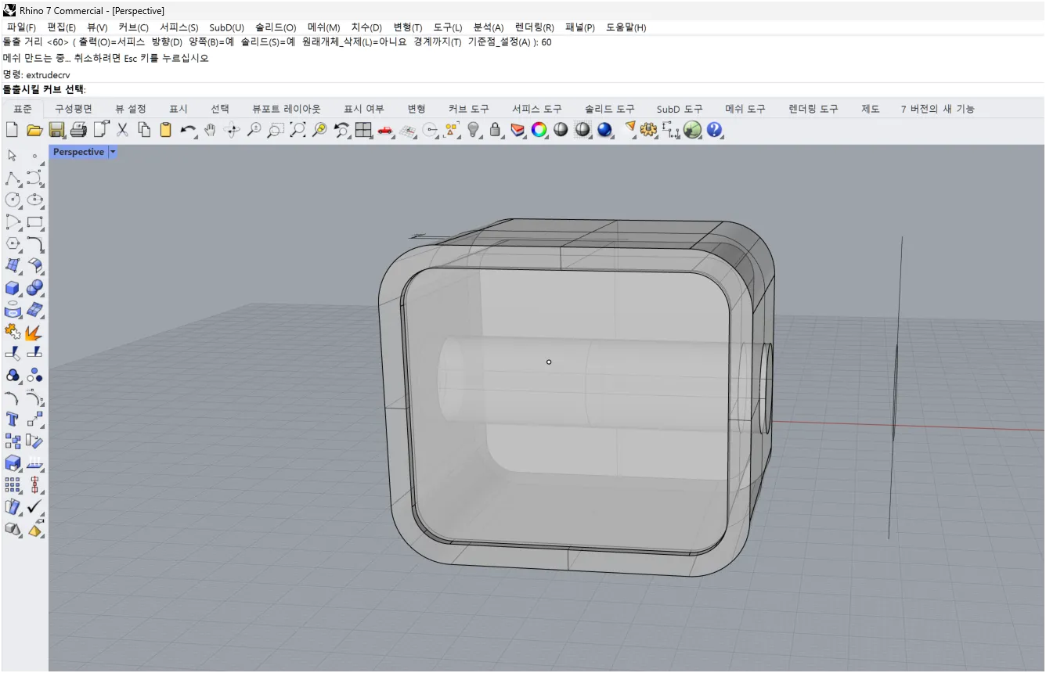Switch to the 7 버전의 새 기능 tab
1046x673 pixels.
pos(938,109)
